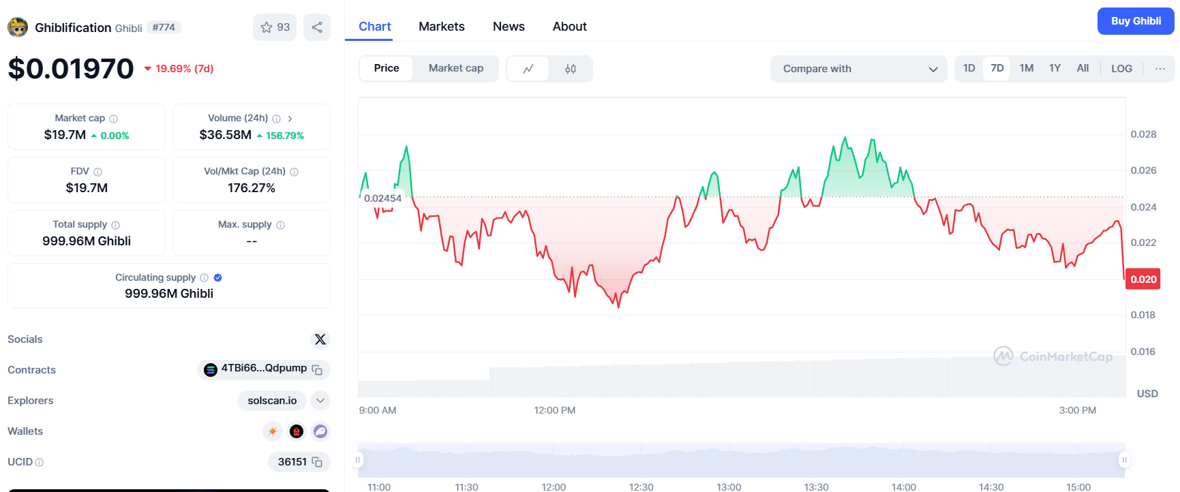Open the black and red wallet icon
The height and width of the screenshot is (492, 1180).
point(297,431)
